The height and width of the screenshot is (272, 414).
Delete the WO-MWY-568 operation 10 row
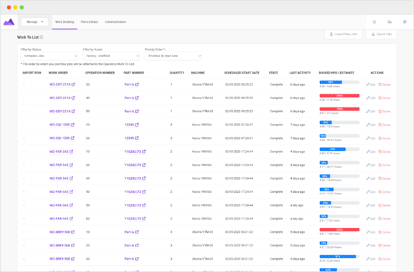[384, 232]
